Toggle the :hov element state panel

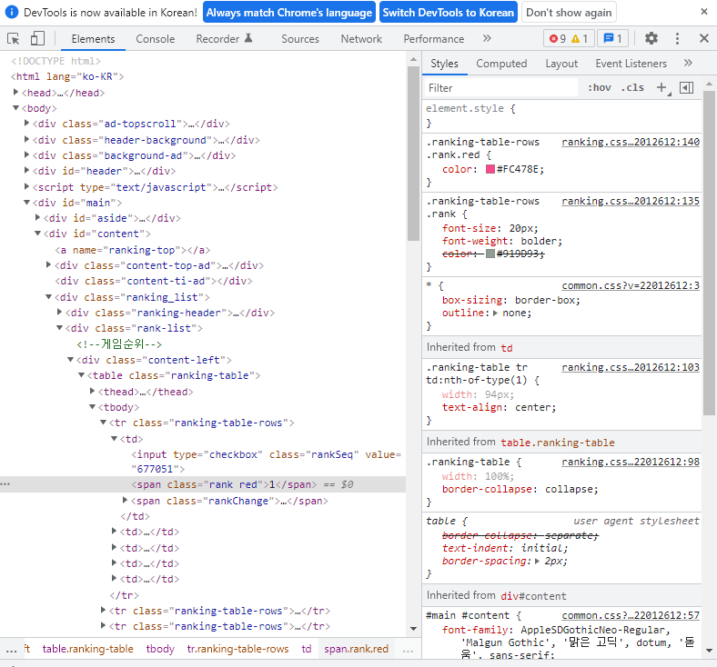point(600,87)
